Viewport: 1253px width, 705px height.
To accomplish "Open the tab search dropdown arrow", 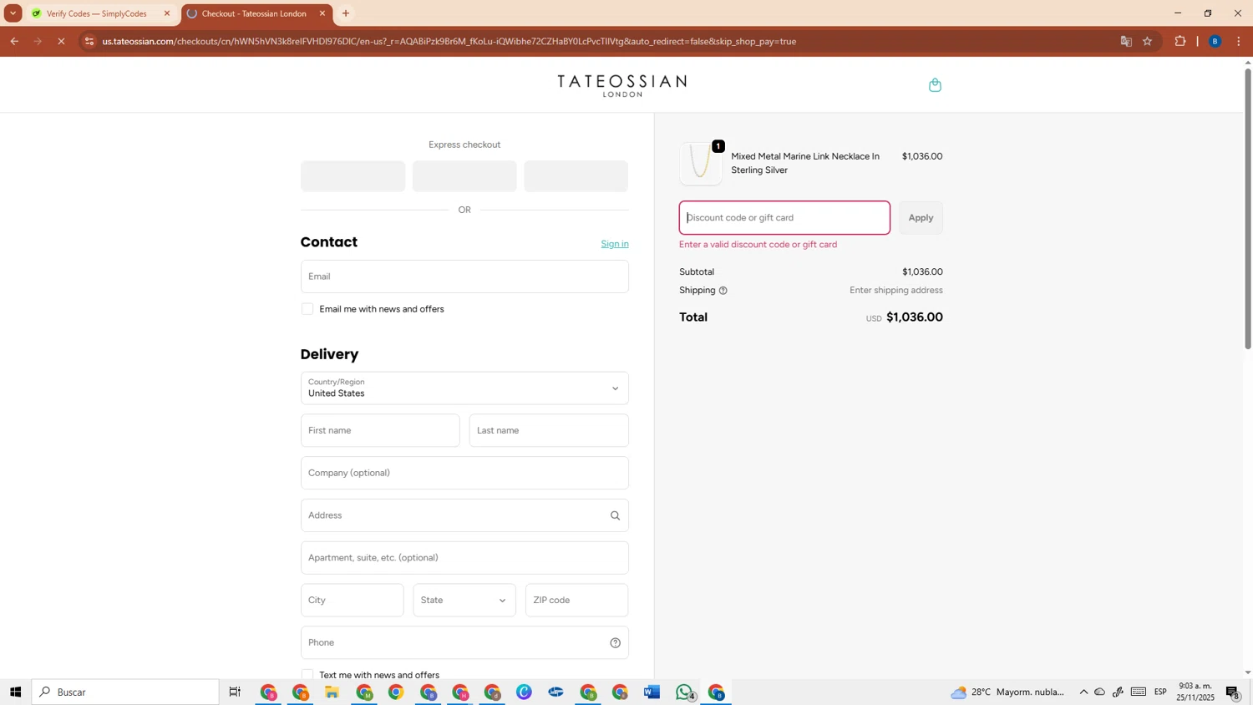I will pos(13,13).
